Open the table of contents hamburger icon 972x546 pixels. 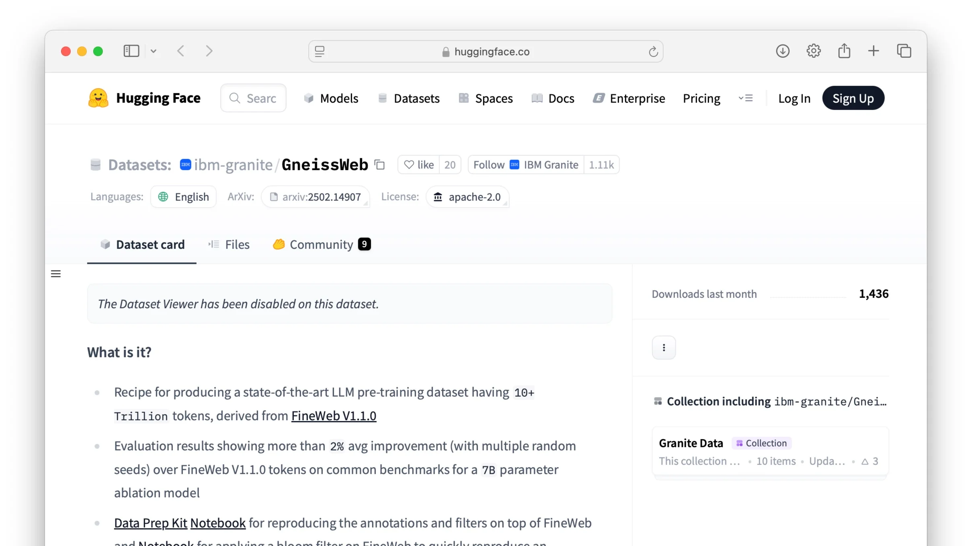[x=56, y=274]
